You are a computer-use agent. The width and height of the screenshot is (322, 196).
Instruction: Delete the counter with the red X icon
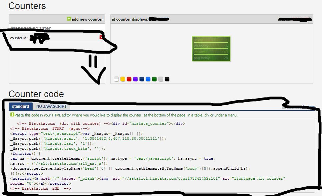click(101, 37)
